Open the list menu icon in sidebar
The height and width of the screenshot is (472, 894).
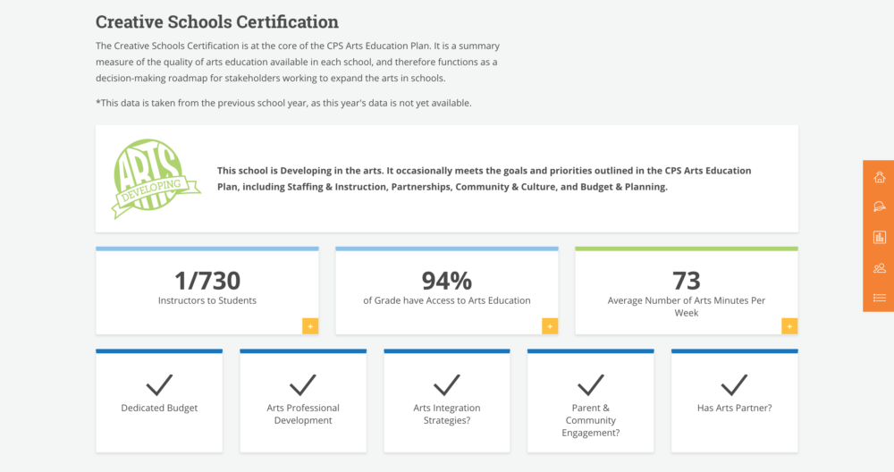pyautogui.click(x=879, y=298)
